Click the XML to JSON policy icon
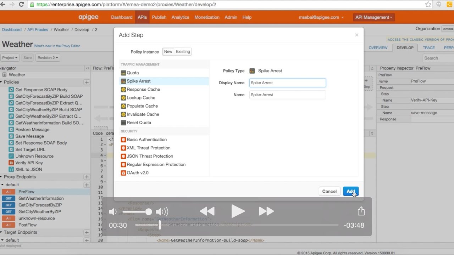This screenshot has width=454, height=255. coord(11,169)
